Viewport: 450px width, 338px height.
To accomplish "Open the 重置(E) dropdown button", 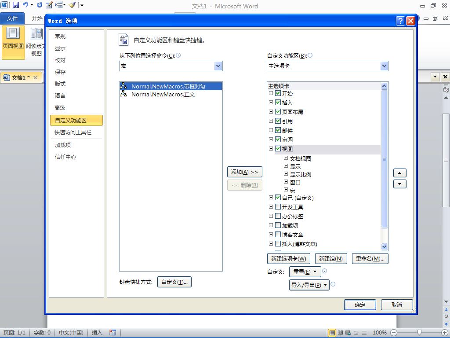I will click(x=305, y=272).
